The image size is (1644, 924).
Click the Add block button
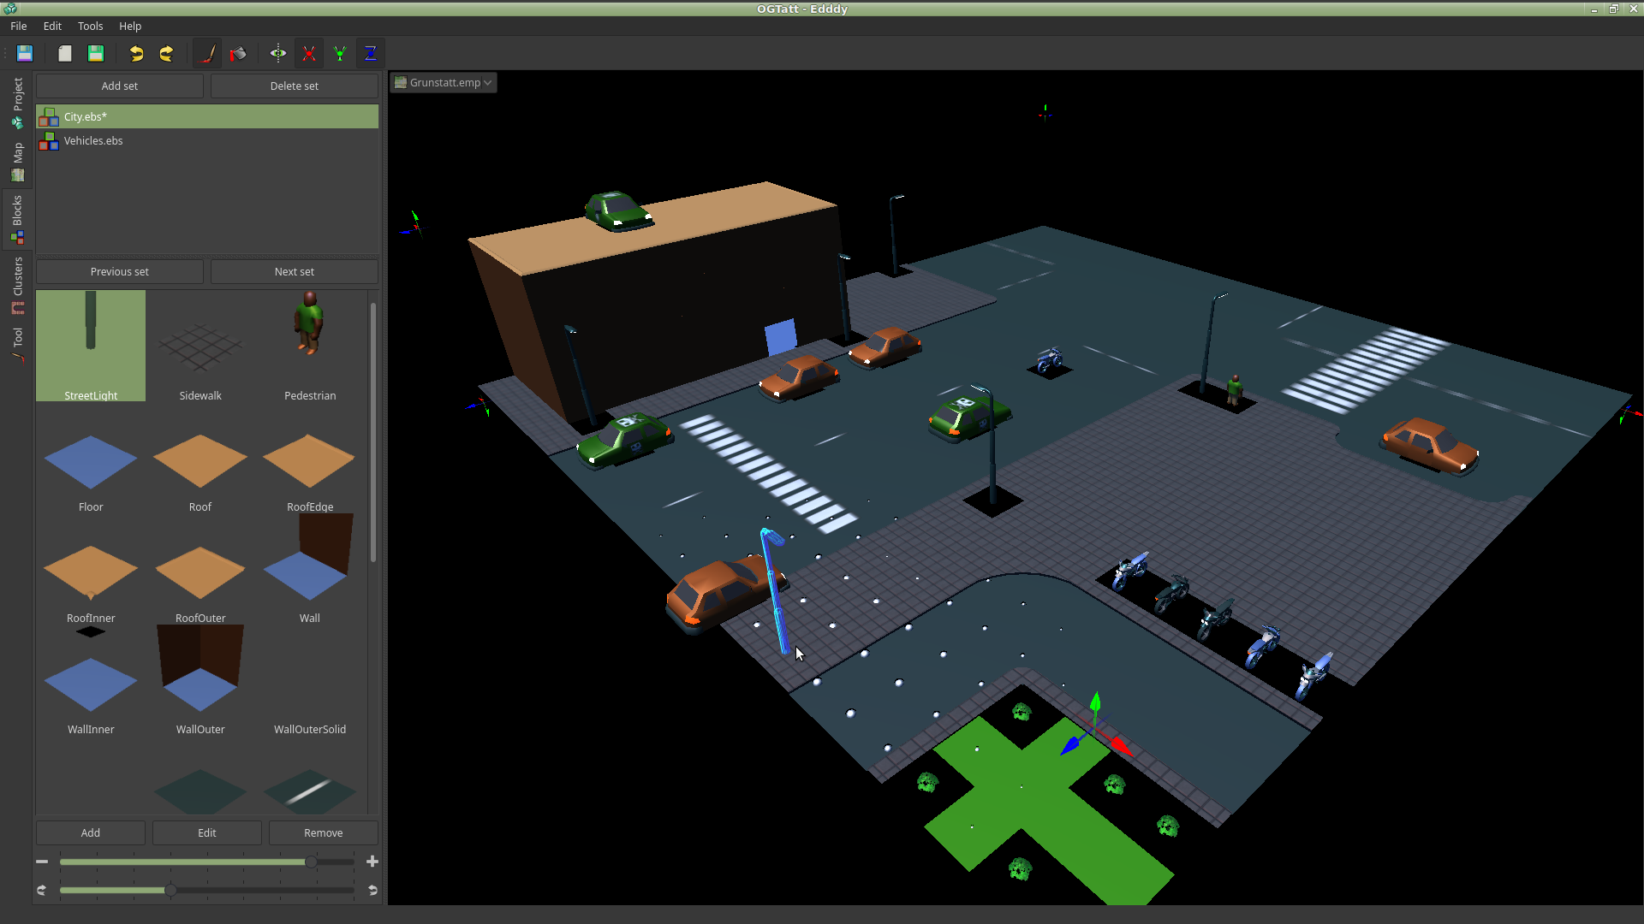91,832
